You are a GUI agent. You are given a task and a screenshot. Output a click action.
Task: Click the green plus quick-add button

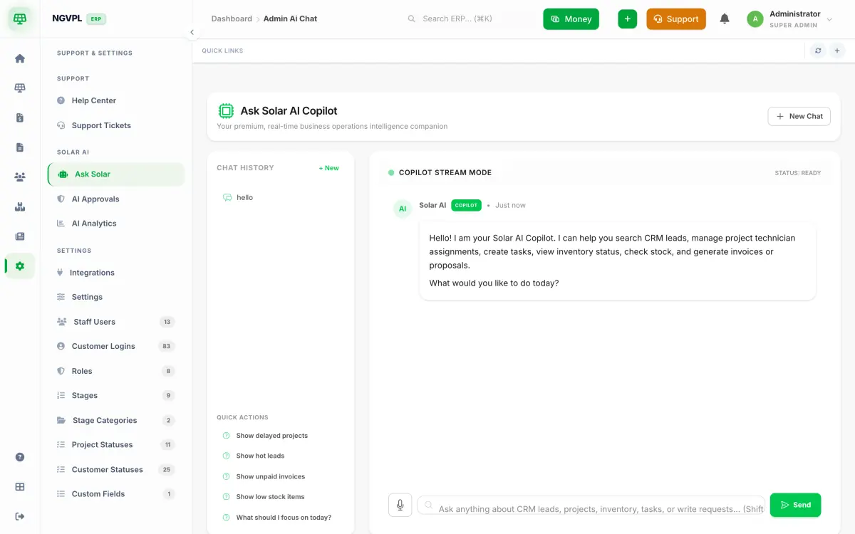tap(627, 19)
